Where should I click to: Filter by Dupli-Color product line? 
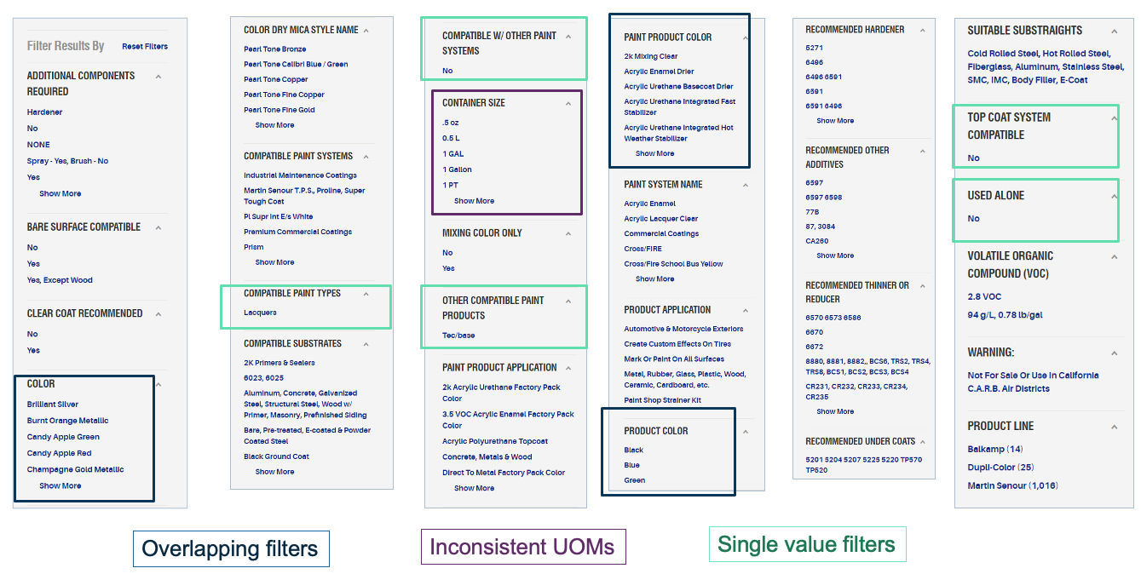pyautogui.click(x=991, y=468)
